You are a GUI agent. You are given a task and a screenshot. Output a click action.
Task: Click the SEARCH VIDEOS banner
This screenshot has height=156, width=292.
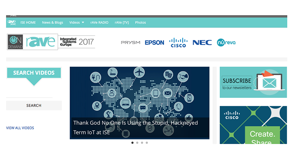[x=34, y=76]
